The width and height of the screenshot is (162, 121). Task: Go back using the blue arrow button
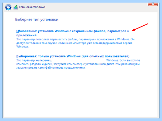8,7
